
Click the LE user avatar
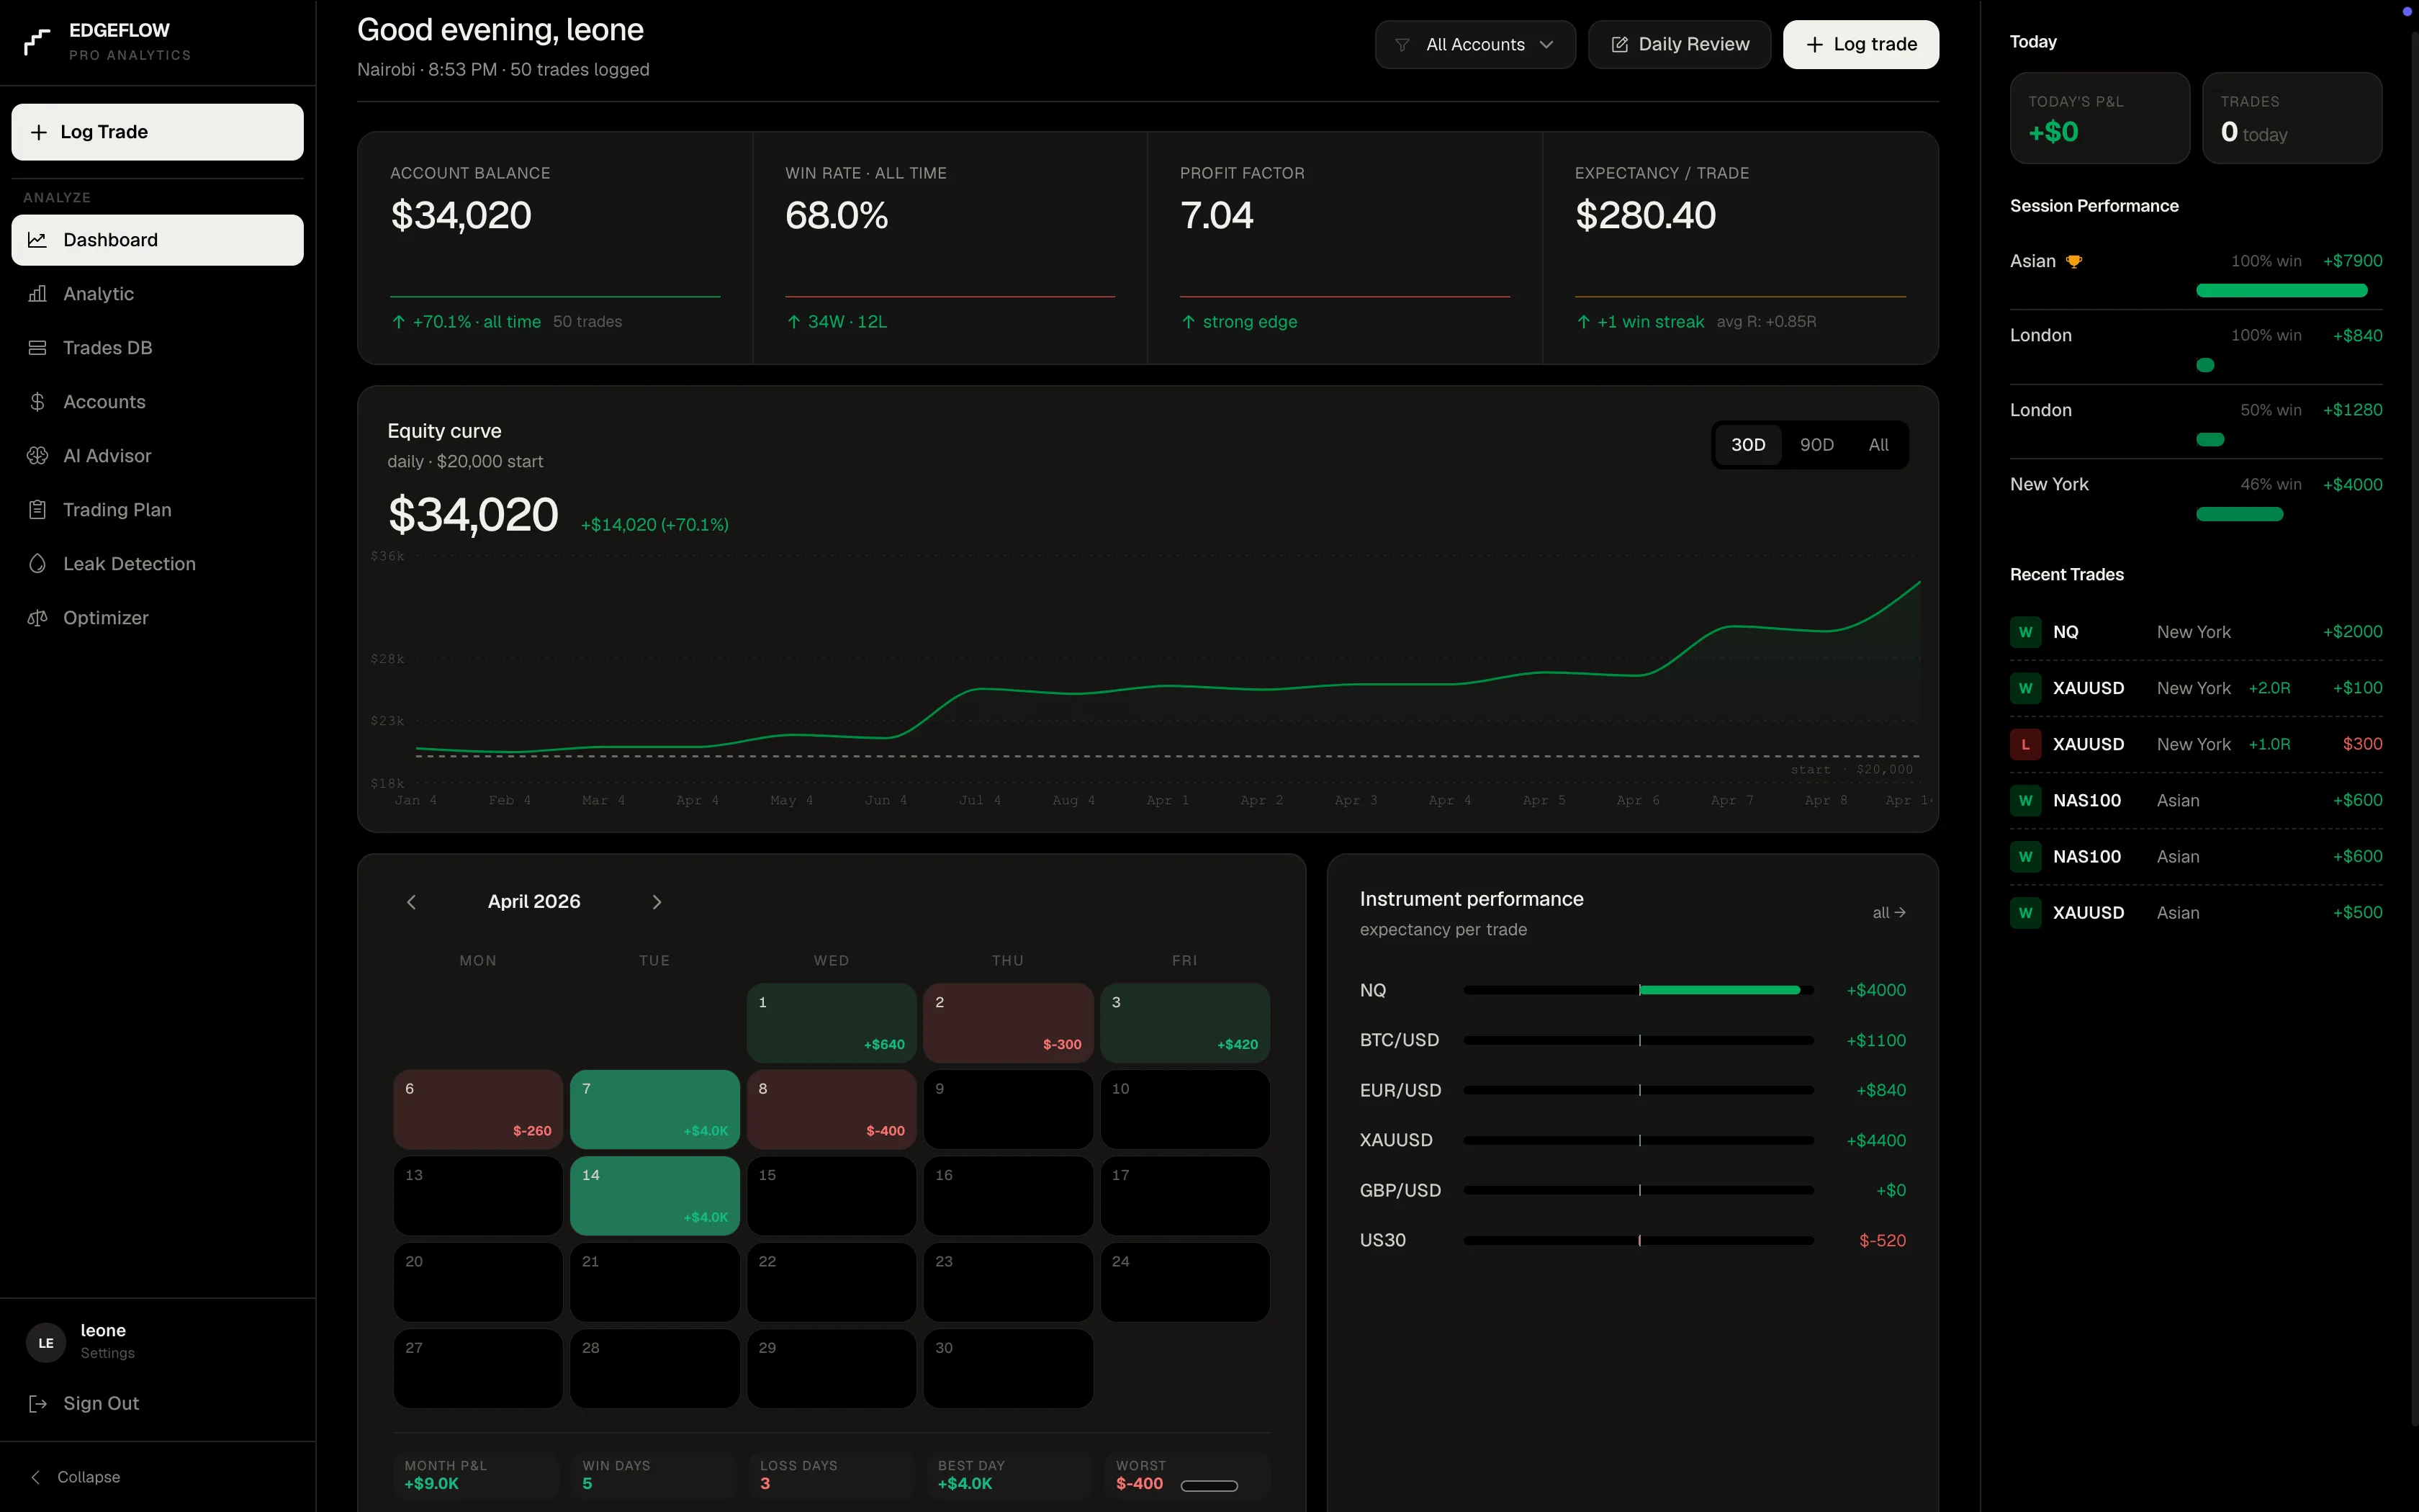click(x=46, y=1343)
